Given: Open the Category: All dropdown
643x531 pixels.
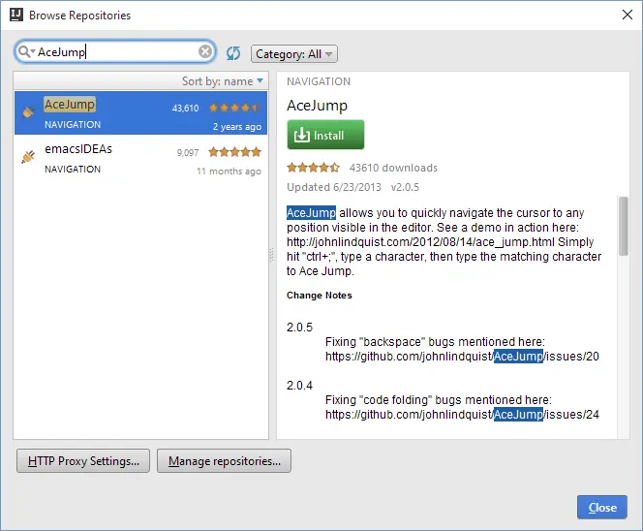Looking at the screenshot, I should 294,53.
